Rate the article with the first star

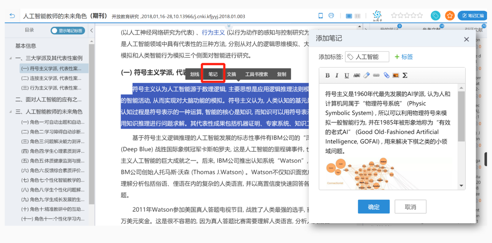pos(394,16)
